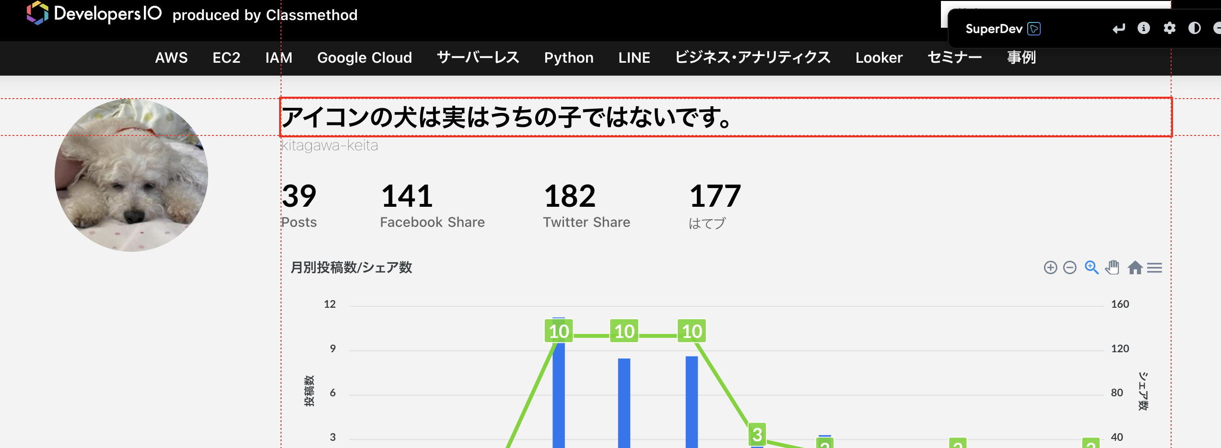The height and width of the screenshot is (448, 1221).
Task: Reset chart zoom with home icon
Action: click(x=1135, y=268)
